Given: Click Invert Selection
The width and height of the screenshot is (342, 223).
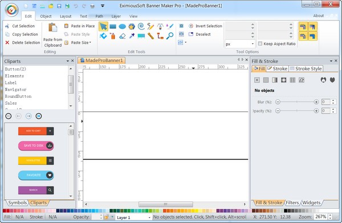Looking at the screenshot, I should point(205,26).
